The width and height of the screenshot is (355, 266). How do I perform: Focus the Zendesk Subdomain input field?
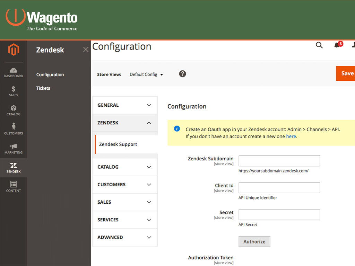(x=279, y=161)
